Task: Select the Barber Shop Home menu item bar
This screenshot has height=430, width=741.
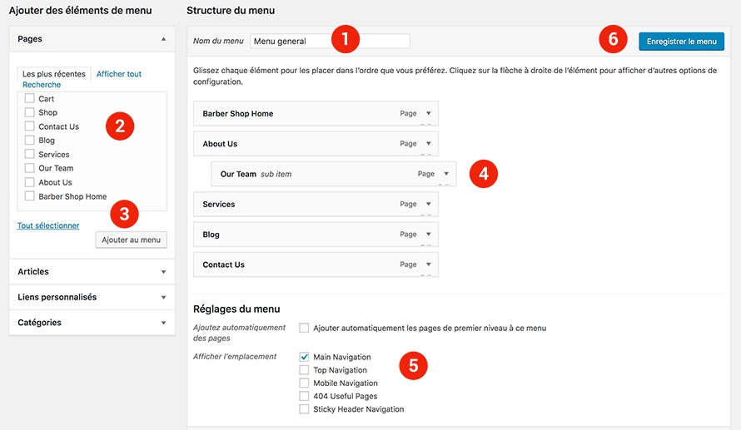Action: 316,113
